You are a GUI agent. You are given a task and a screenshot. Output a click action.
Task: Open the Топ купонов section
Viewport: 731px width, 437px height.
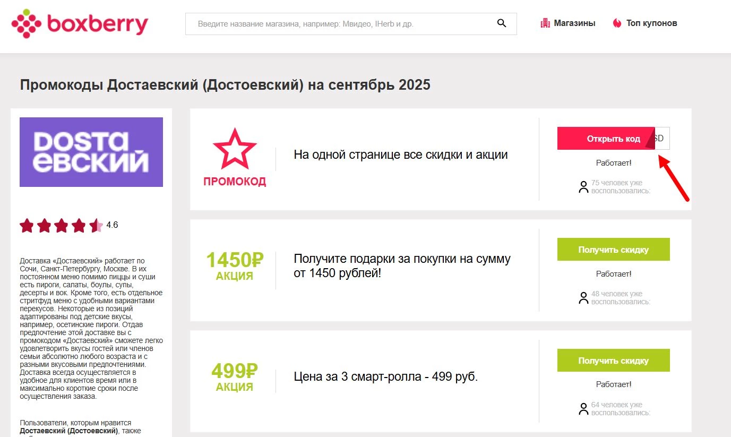tap(652, 23)
